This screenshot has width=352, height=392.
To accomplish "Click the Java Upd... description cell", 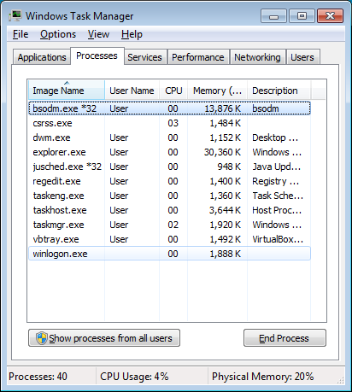I will [x=277, y=167].
